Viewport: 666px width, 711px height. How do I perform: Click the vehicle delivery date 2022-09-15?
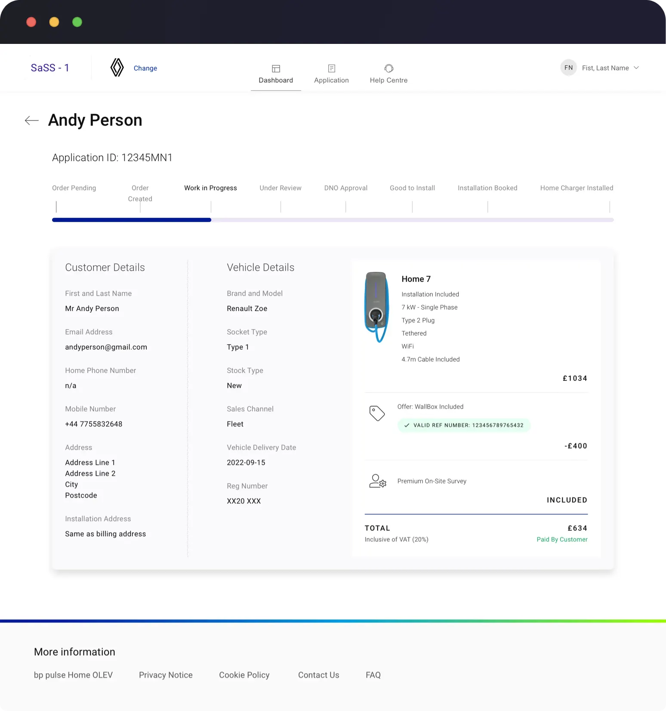pos(246,463)
